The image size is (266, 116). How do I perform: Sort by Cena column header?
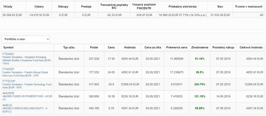[111, 47]
